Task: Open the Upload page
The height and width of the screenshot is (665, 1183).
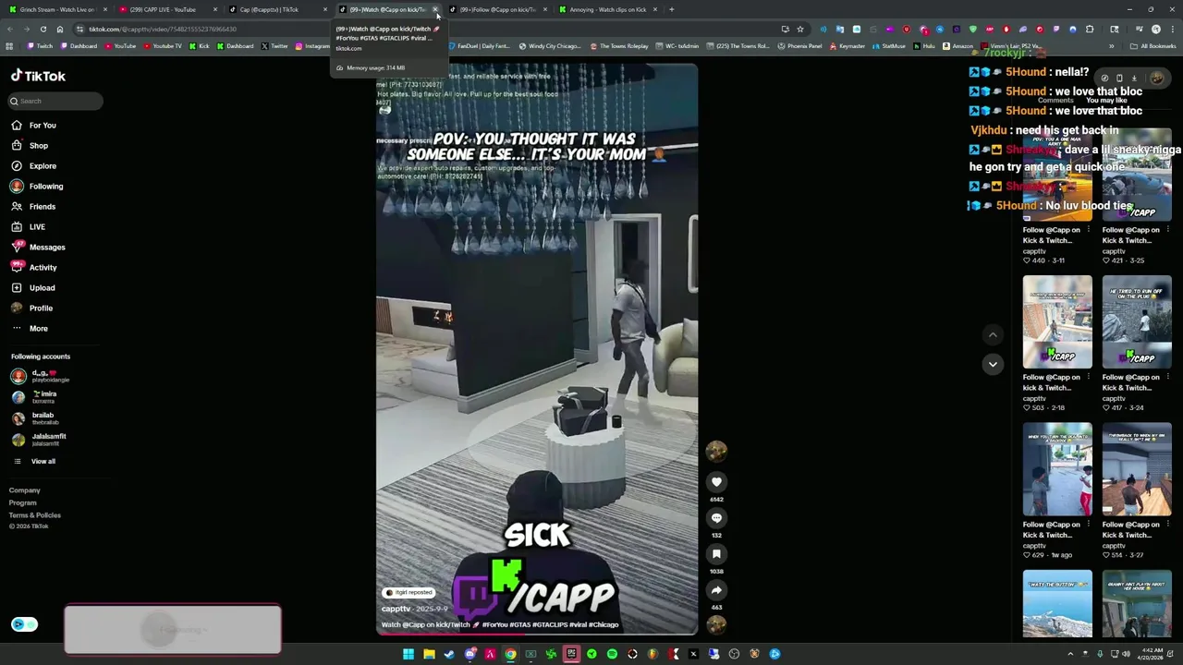Action: [33, 288]
